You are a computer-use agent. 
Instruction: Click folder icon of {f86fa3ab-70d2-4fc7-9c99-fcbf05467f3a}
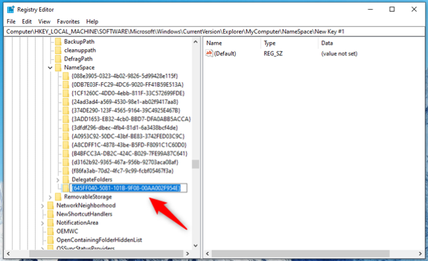[x=66, y=171]
